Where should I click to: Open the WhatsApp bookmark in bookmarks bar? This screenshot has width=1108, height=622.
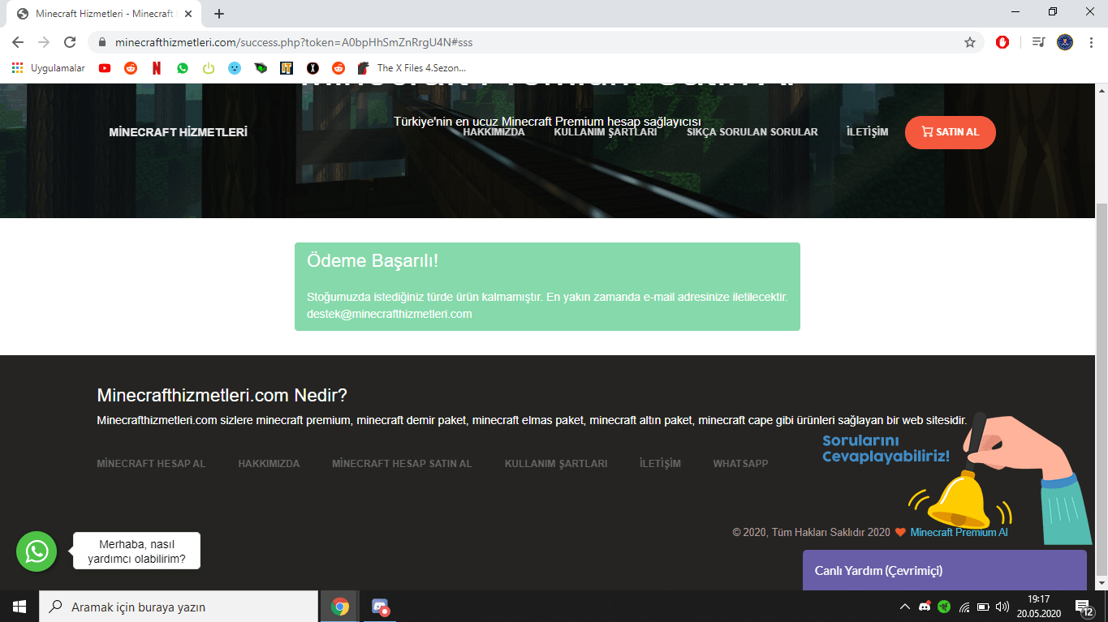point(183,68)
